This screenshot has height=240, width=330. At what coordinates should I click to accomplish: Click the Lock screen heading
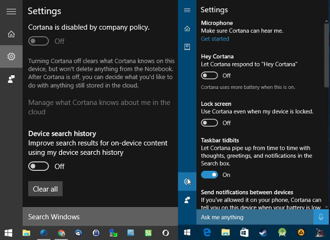(216, 104)
